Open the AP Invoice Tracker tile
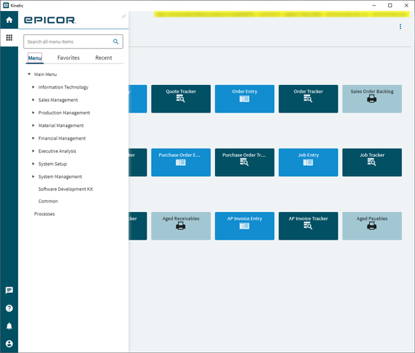 point(308,226)
